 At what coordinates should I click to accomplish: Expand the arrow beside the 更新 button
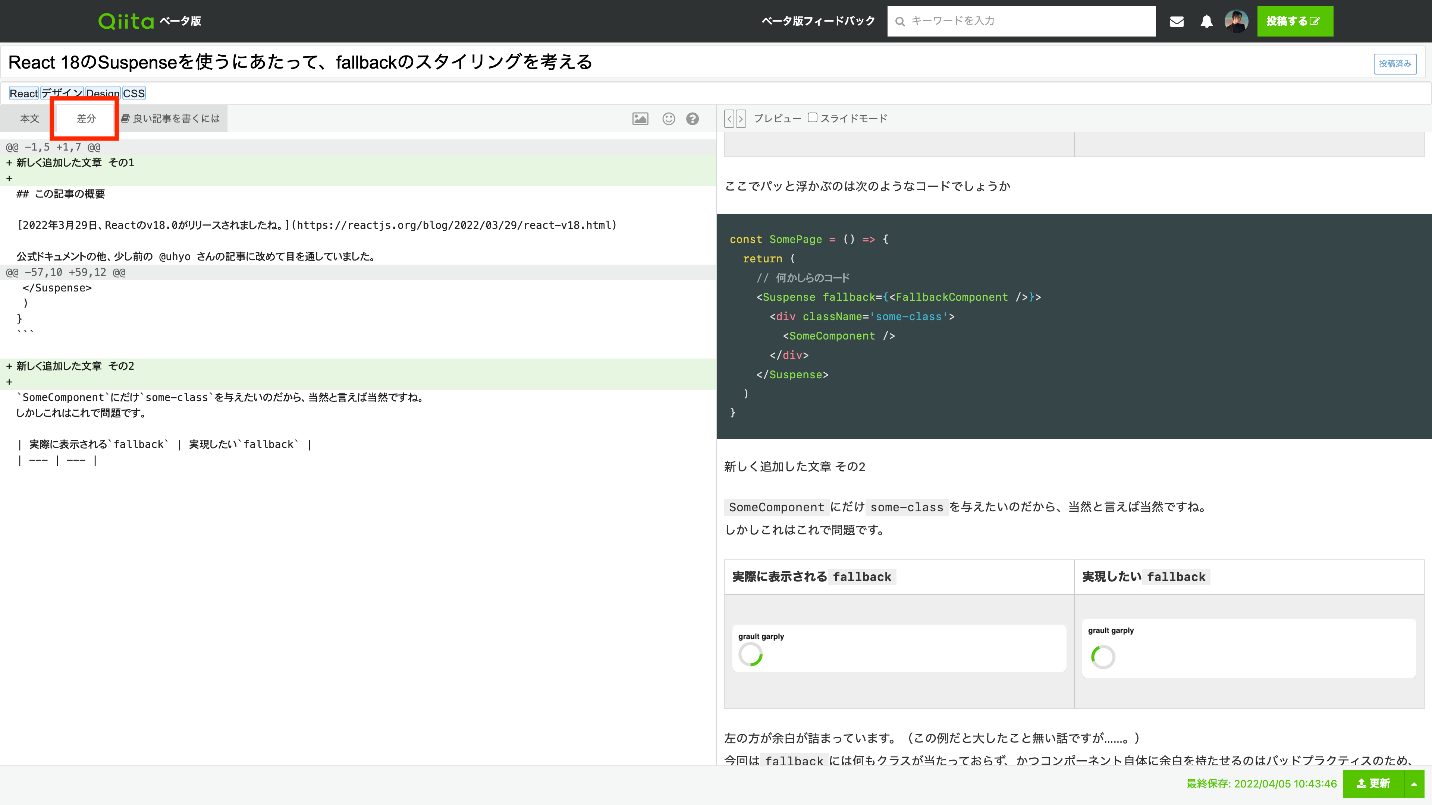pos(1414,783)
